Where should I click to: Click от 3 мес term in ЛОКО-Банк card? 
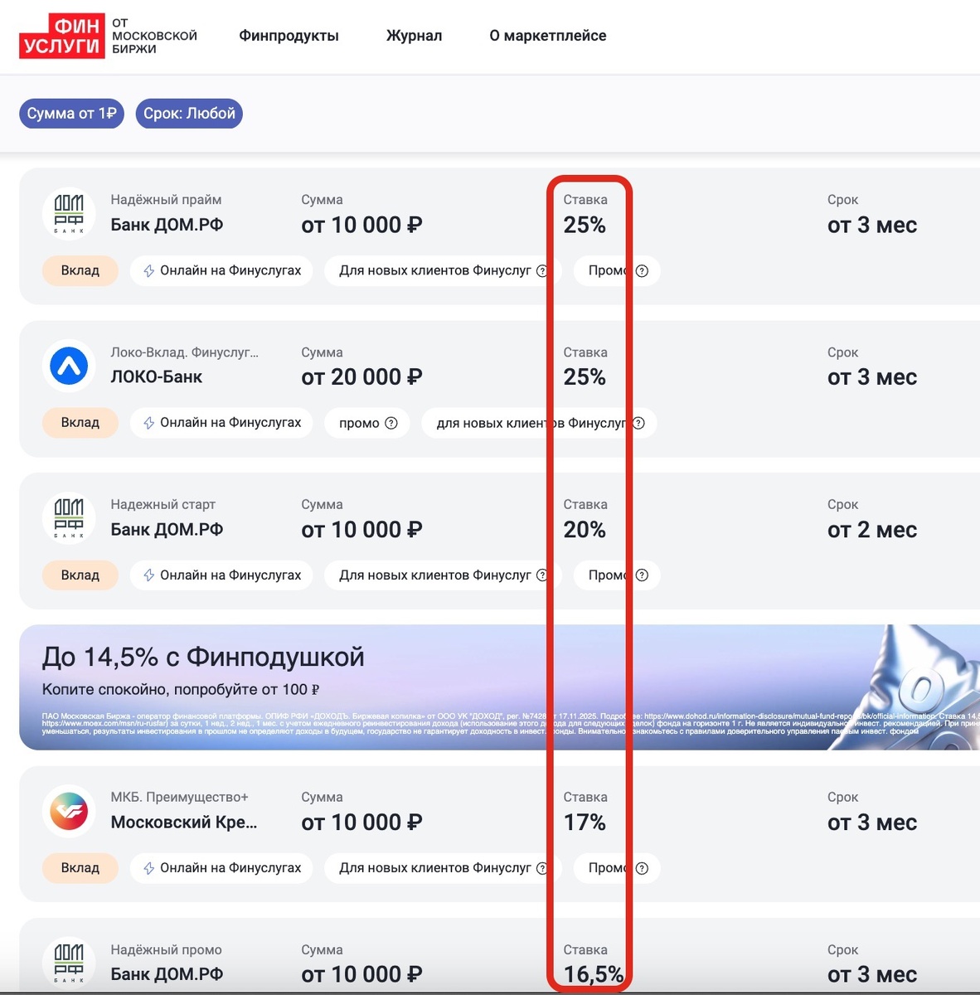[x=872, y=377]
